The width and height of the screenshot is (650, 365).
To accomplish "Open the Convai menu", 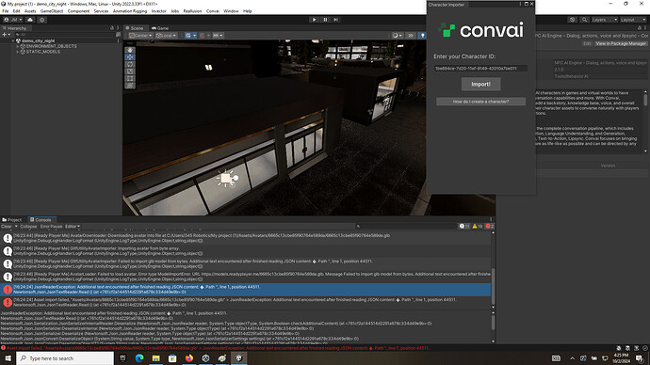I will click(213, 11).
